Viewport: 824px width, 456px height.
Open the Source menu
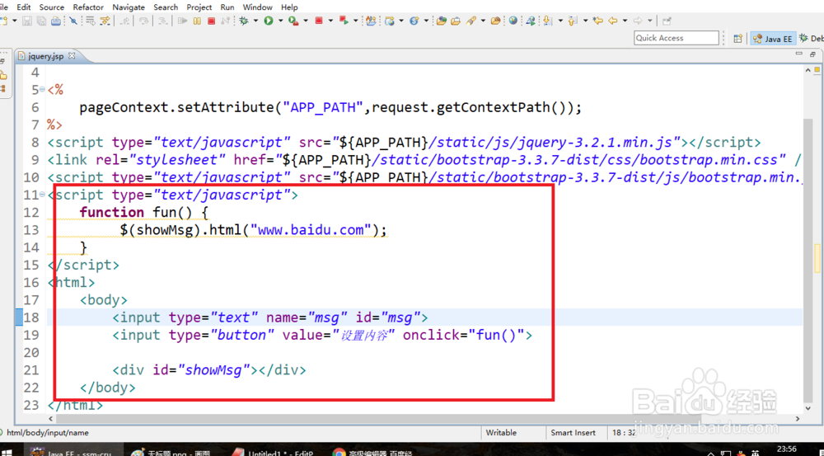point(51,7)
